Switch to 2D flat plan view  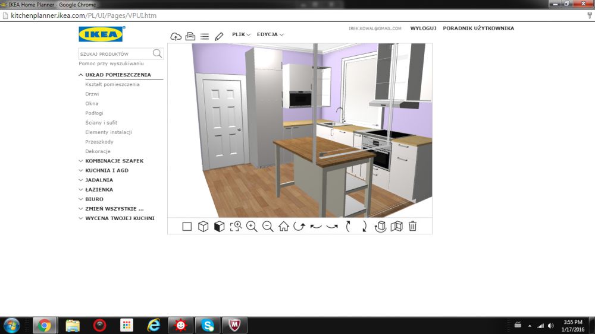point(187,226)
